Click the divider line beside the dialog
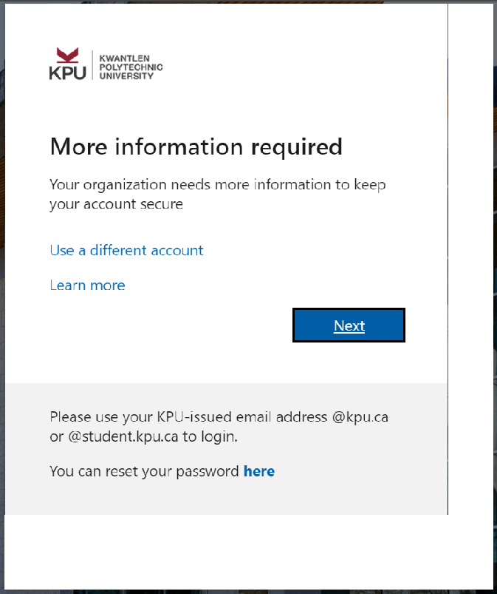Viewport: 497px width, 594px height. [448, 259]
